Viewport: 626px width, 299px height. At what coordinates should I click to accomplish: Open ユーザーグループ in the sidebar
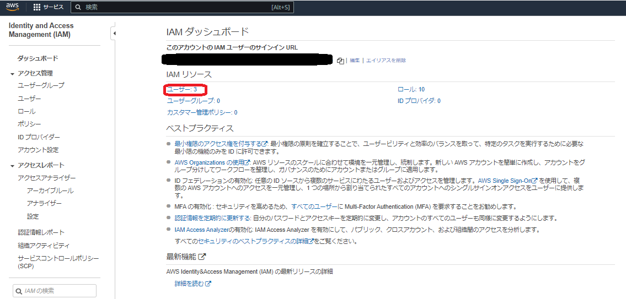pyautogui.click(x=41, y=85)
